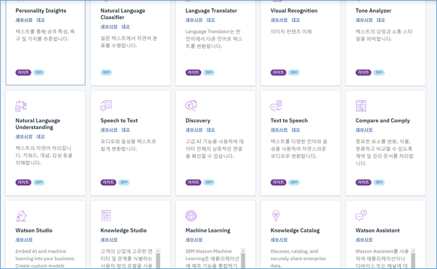Image resolution: width=437 pixels, height=269 pixels.
Task: Open 세부사항 link under Discovery
Action: 194,130
